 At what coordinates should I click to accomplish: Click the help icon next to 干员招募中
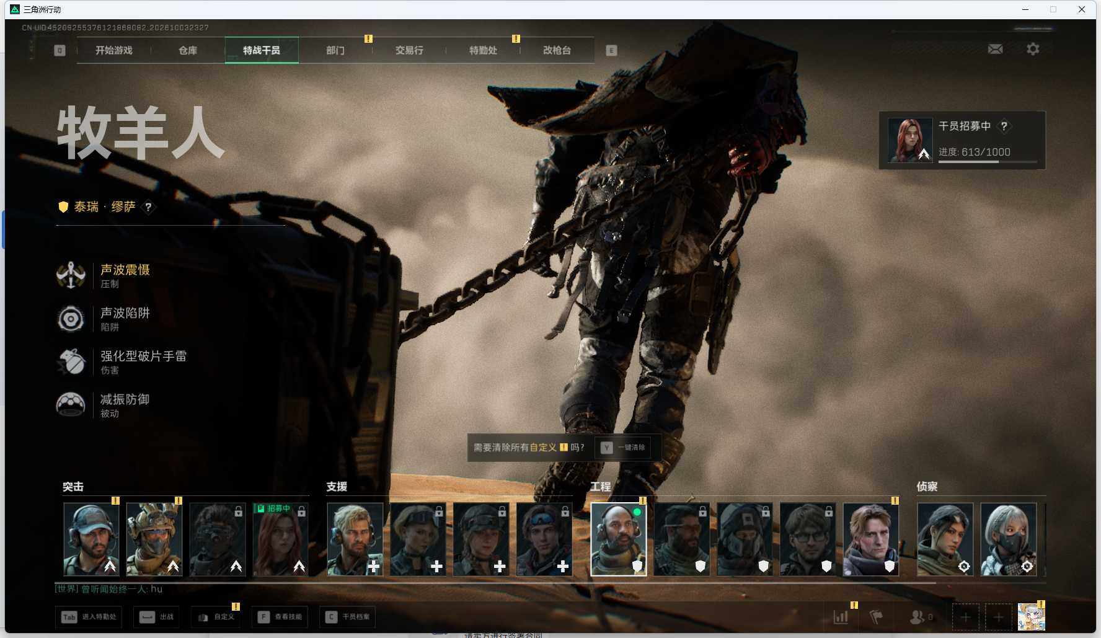tap(1004, 126)
